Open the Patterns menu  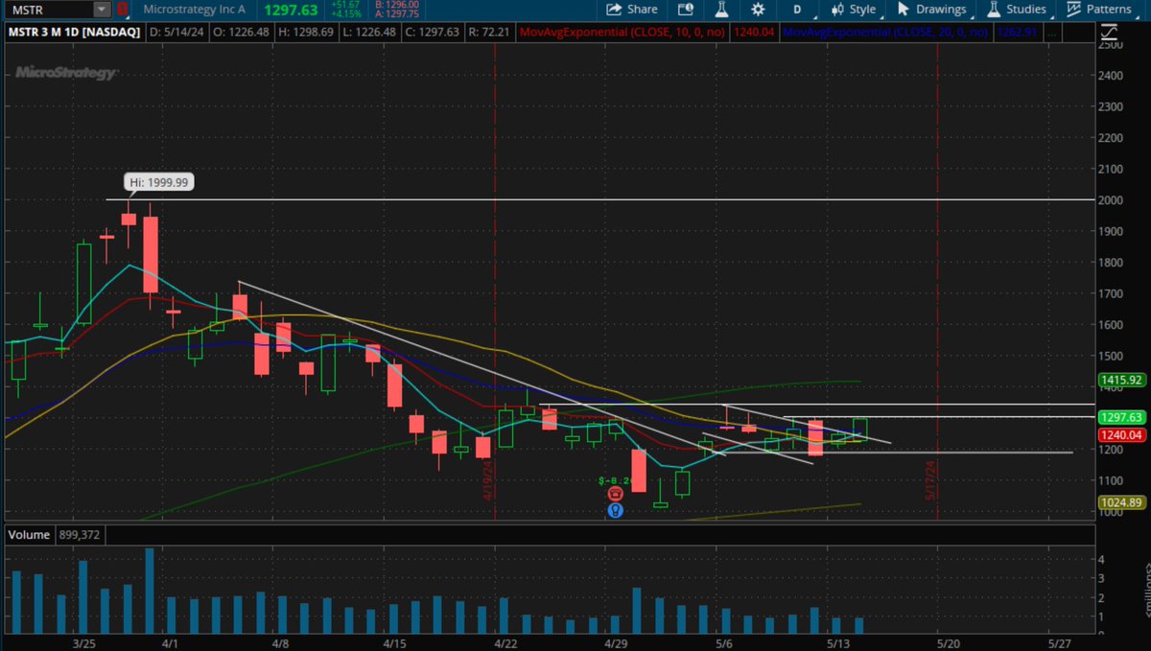[x=1100, y=10]
